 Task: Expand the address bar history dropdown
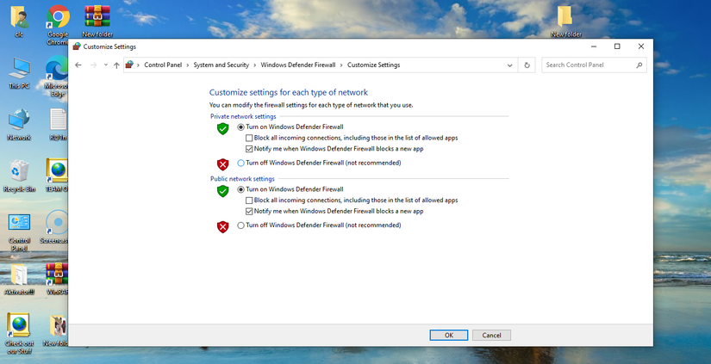pos(509,65)
